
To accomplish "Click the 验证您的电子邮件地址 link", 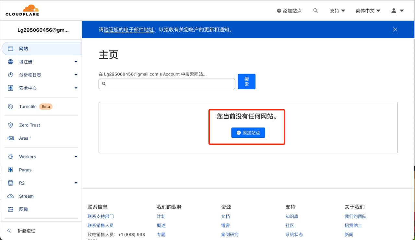I will point(129,29).
